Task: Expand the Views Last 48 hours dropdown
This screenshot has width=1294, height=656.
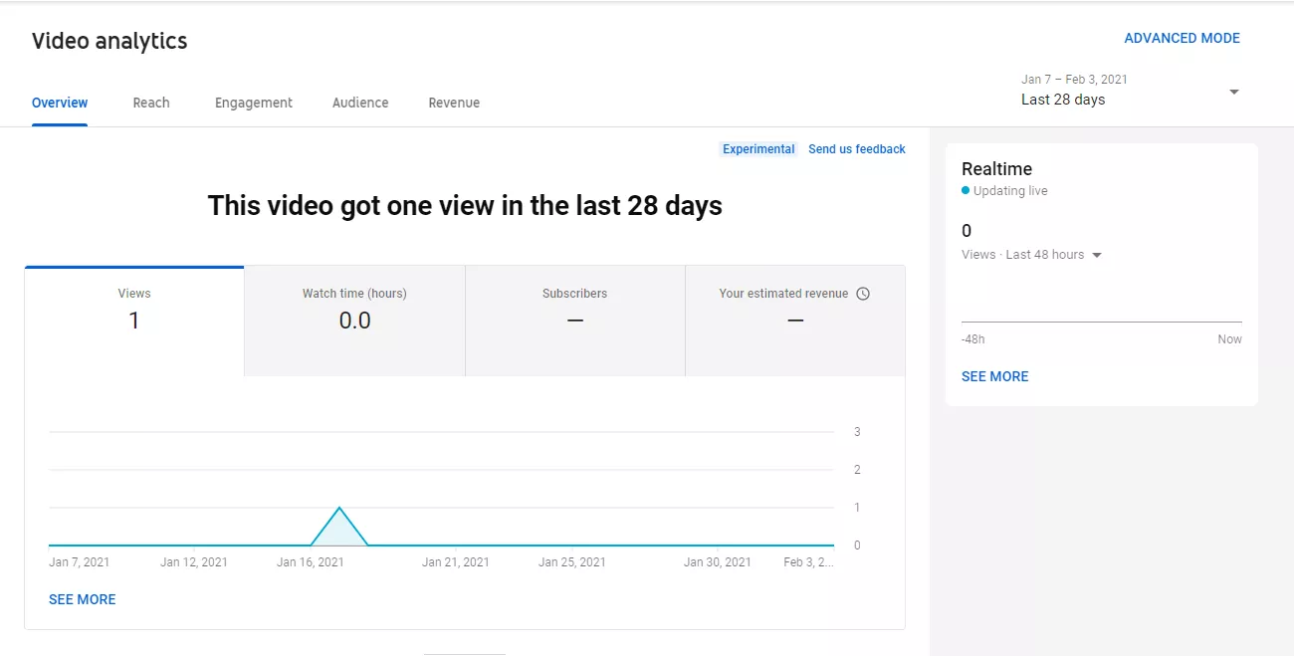Action: (x=1097, y=255)
